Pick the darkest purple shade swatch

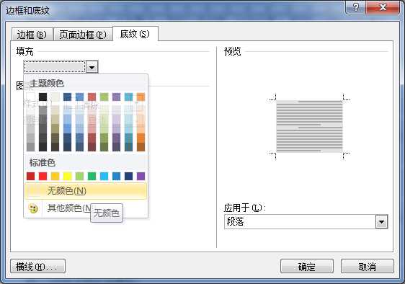point(116,147)
